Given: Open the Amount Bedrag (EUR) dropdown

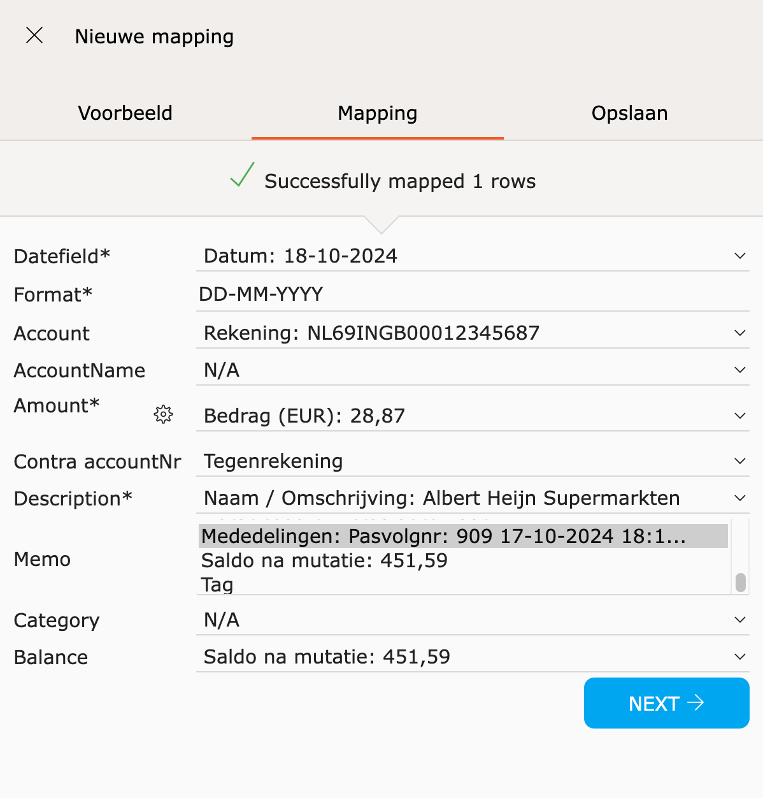Looking at the screenshot, I should pos(473,416).
